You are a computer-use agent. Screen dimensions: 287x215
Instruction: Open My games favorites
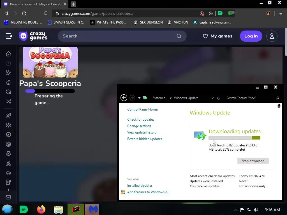click(217, 36)
